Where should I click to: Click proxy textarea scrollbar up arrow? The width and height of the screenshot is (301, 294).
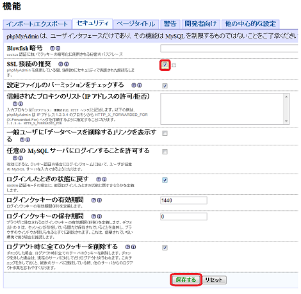pyautogui.click(x=286, y=97)
